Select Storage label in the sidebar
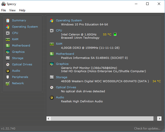The width and height of the screenshot is (165, 132). 18,58
